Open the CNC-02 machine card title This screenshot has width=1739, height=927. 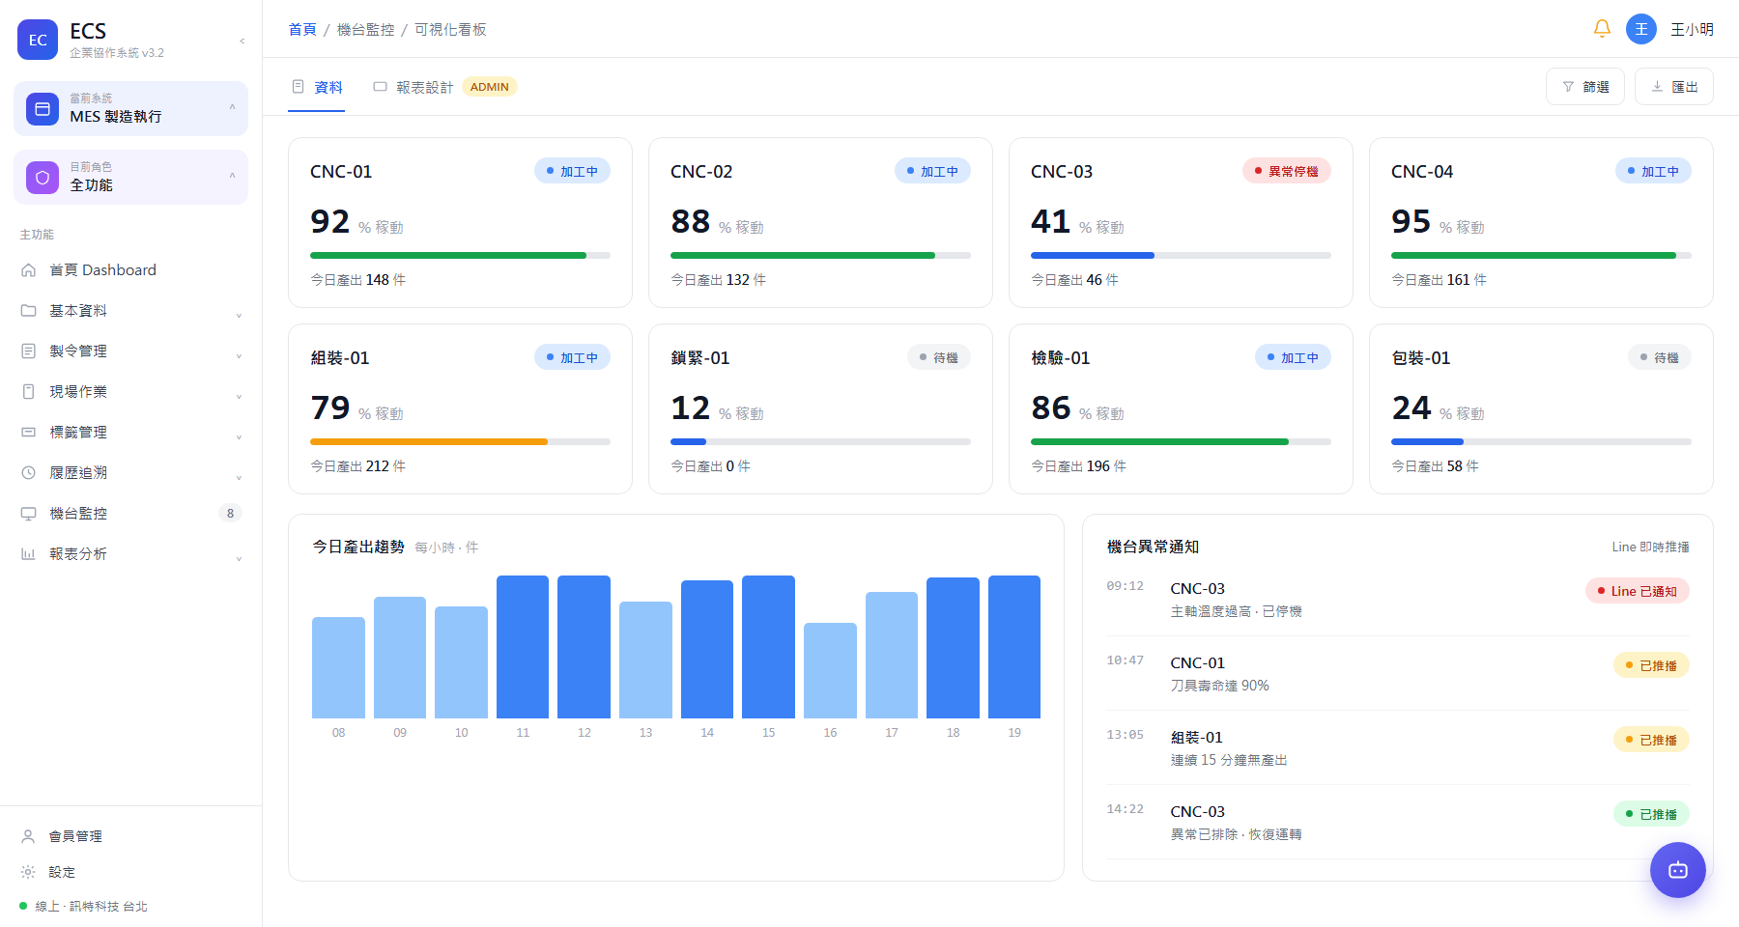tap(701, 172)
